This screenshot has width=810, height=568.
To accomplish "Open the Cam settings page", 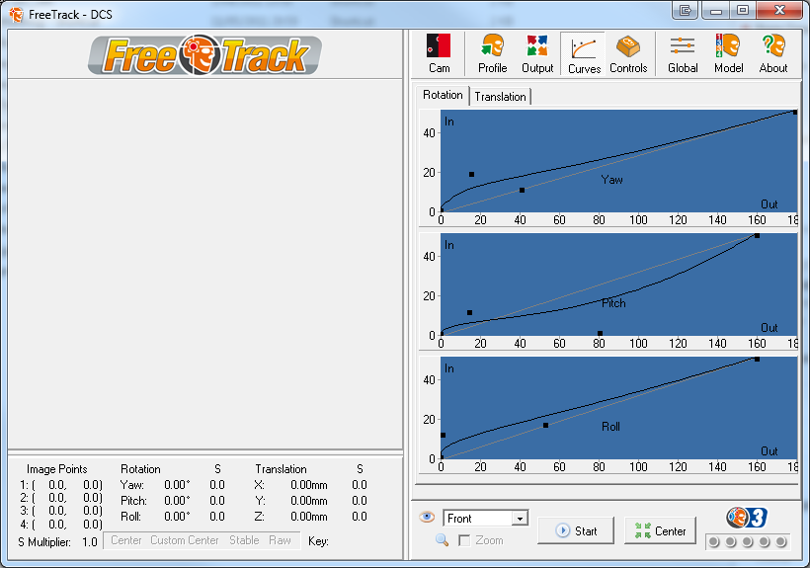I will point(439,53).
